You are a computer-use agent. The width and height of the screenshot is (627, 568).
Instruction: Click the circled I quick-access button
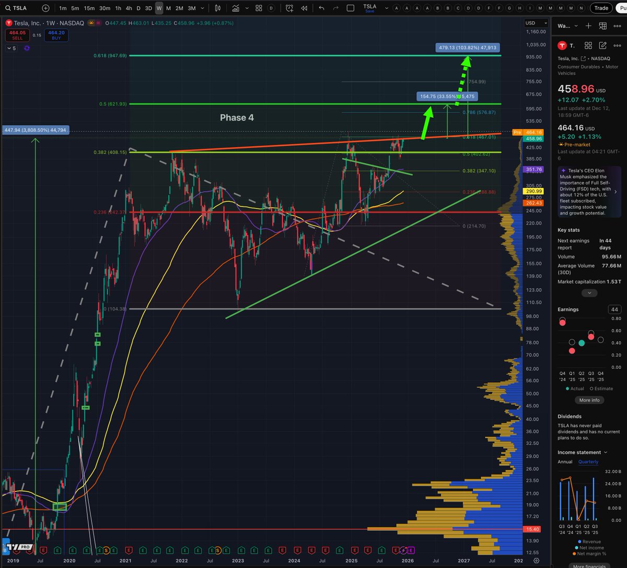(530, 8)
